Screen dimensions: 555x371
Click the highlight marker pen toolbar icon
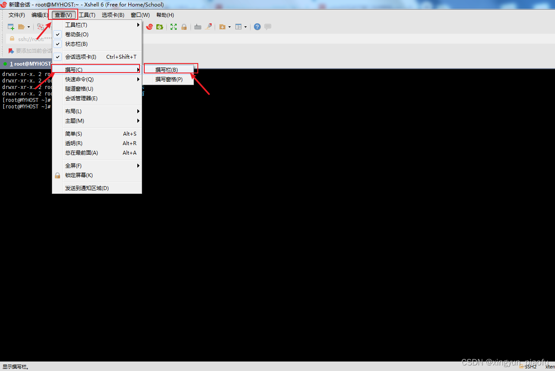point(209,27)
